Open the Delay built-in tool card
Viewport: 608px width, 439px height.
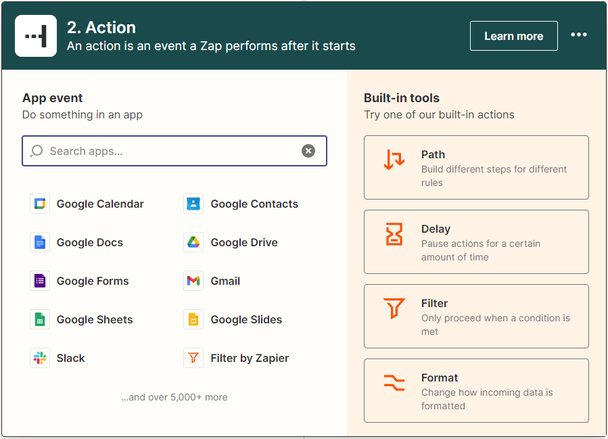[x=476, y=242]
